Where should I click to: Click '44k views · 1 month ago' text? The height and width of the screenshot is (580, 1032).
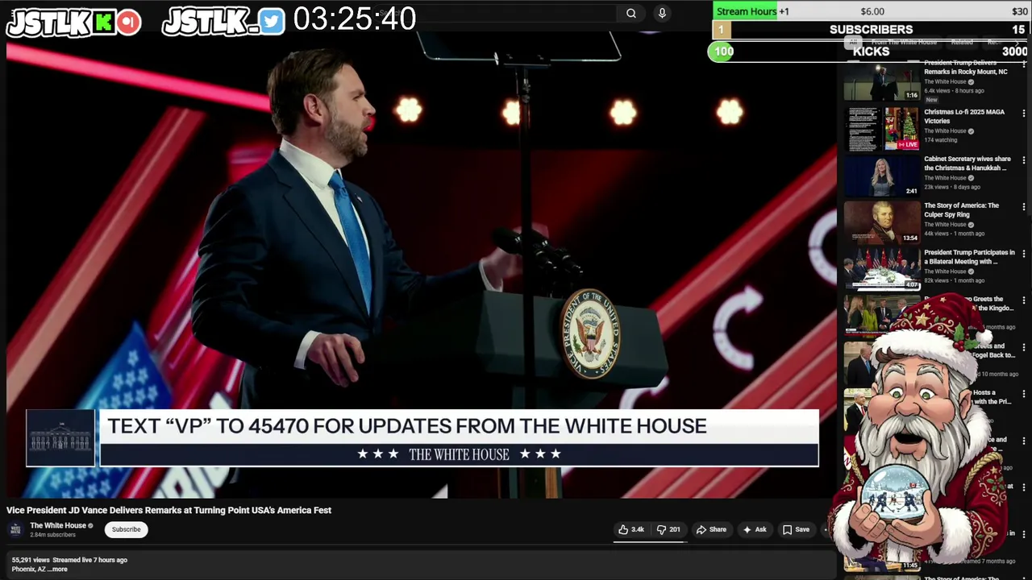click(x=954, y=234)
